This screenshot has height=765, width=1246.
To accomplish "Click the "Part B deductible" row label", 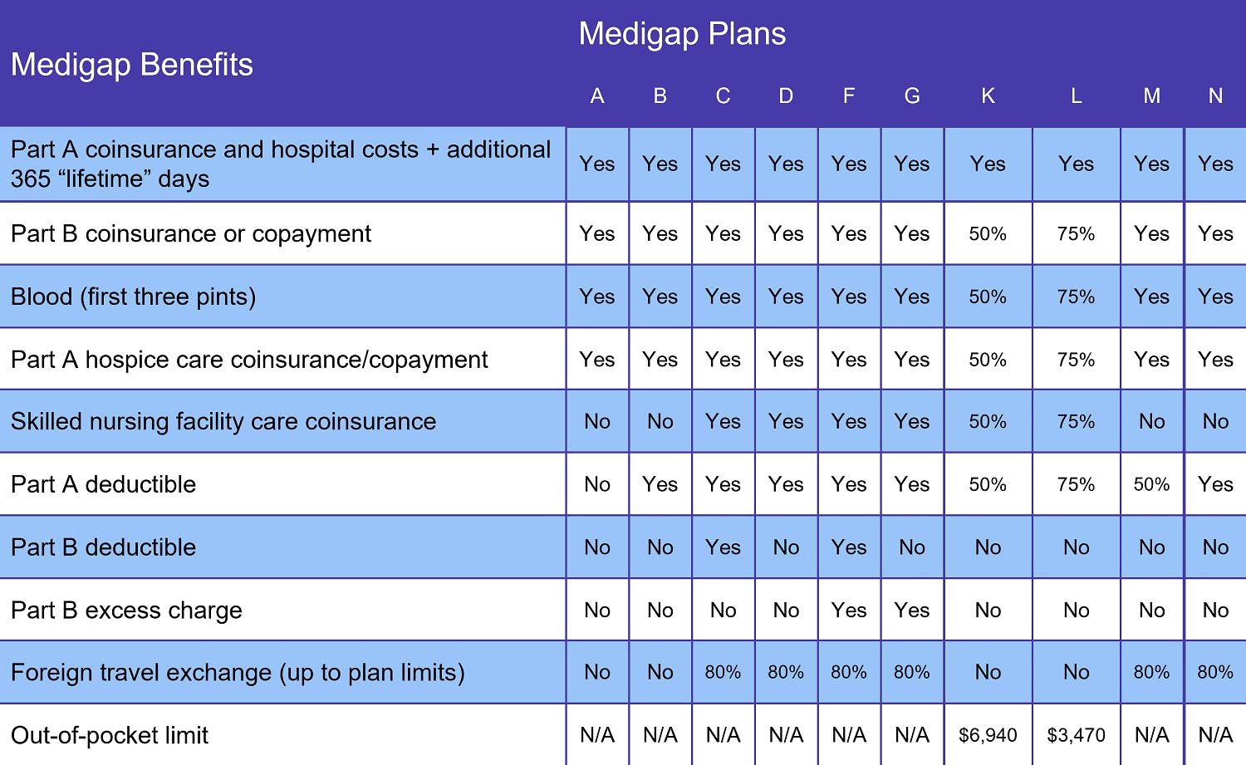I will coord(104,547).
